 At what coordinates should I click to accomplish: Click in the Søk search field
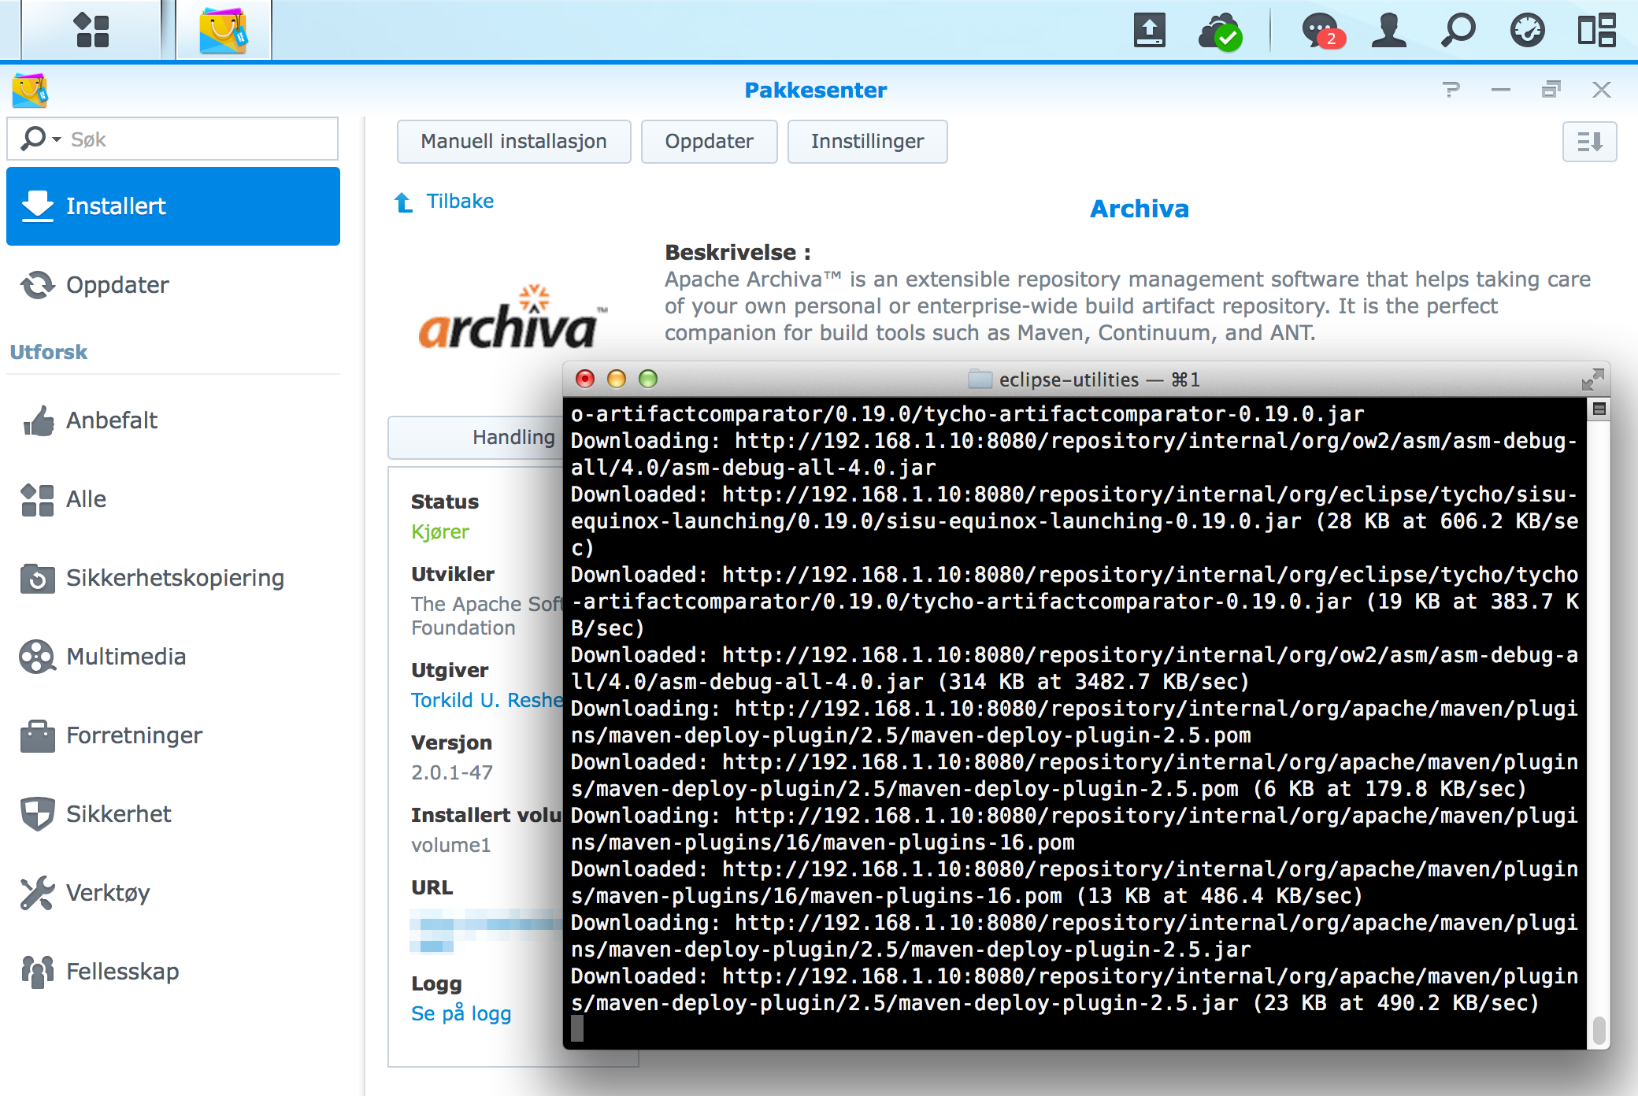197,139
